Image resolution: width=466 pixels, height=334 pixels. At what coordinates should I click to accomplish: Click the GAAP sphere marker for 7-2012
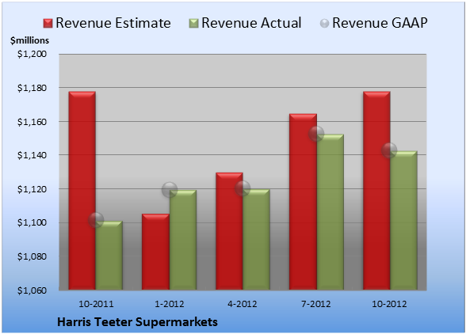coord(316,133)
